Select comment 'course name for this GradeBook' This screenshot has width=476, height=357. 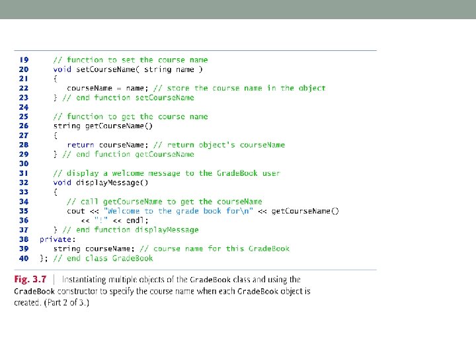click(215, 249)
